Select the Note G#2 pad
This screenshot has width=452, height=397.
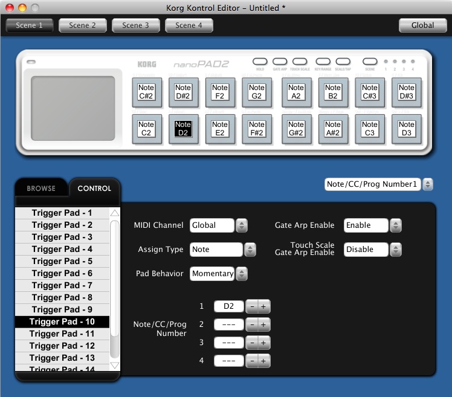[x=296, y=129]
